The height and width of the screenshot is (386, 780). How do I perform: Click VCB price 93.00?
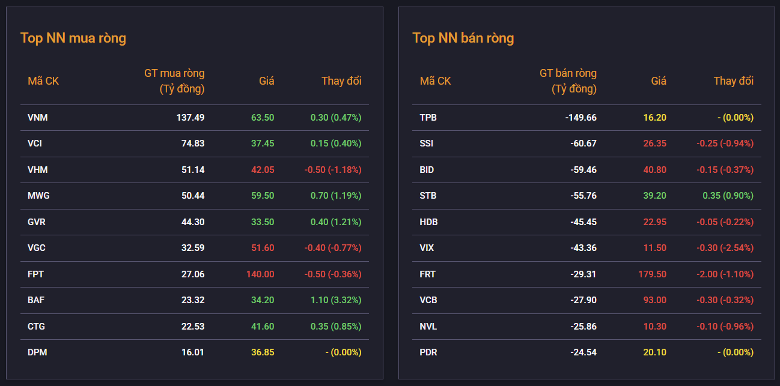pyautogui.click(x=655, y=300)
